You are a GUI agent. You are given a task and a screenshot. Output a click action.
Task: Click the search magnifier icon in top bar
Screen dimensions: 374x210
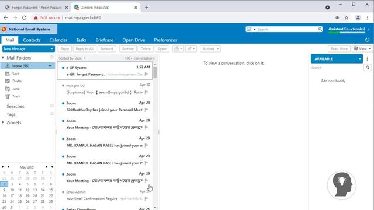(x=320, y=29)
